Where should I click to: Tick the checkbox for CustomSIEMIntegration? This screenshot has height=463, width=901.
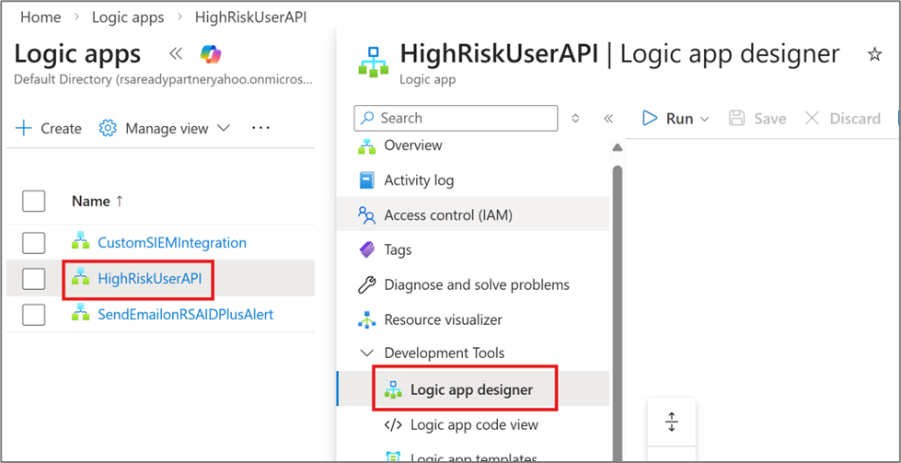(x=34, y=243)
